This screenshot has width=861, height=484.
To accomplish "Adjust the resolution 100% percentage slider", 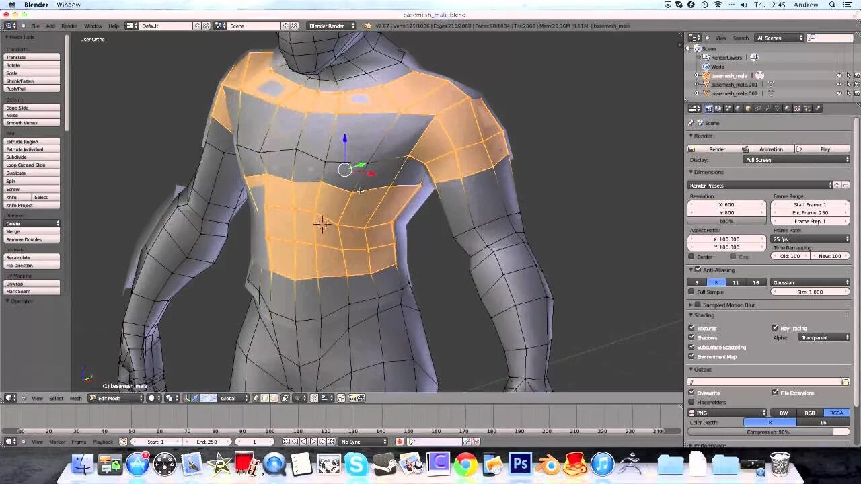I will (726, 221).
